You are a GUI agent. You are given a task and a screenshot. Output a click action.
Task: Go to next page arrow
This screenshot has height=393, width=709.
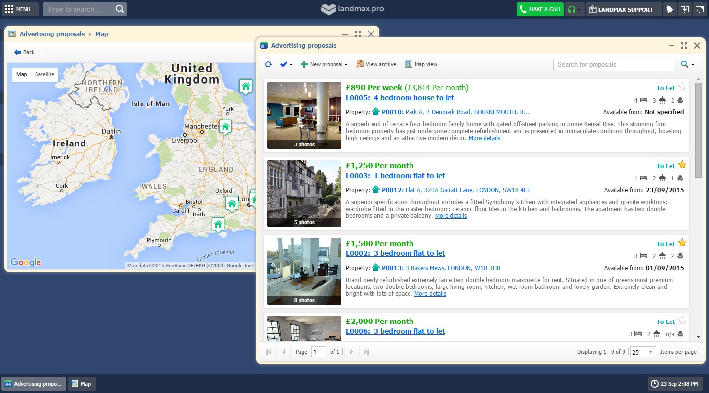pyautogui.click(x=351, y=352)
